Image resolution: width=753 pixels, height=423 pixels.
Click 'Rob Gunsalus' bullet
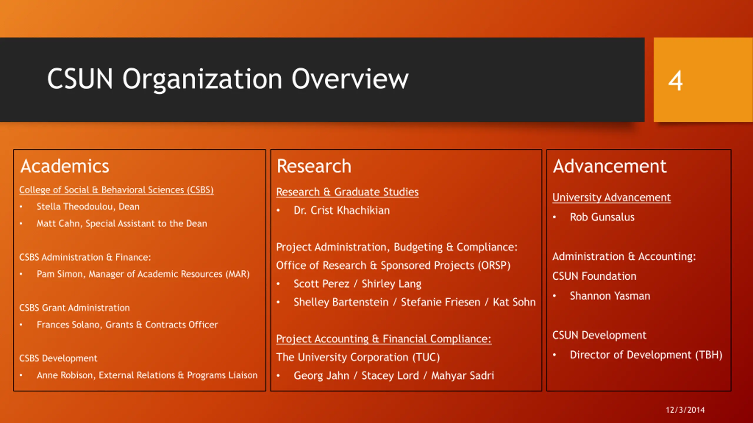(602, 217)
